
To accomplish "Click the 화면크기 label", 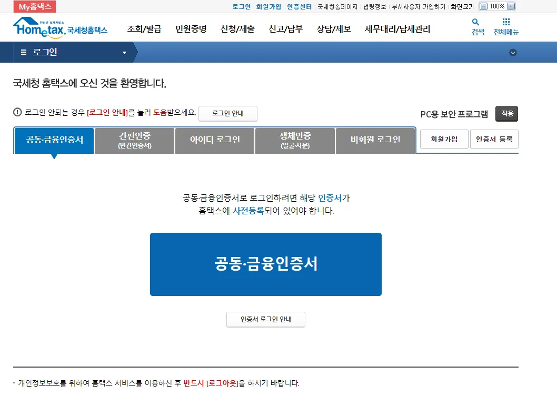I will point(462,7).
